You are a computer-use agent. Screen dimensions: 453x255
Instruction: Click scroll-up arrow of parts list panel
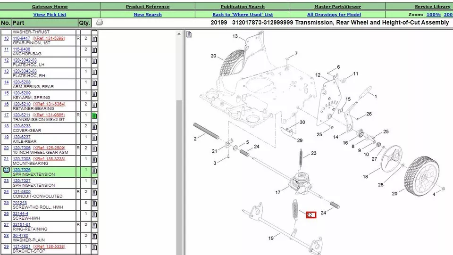[179, 34]
